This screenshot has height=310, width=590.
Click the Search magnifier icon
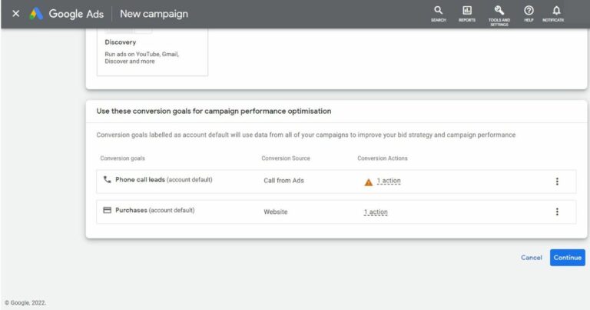tap(439, 10)
